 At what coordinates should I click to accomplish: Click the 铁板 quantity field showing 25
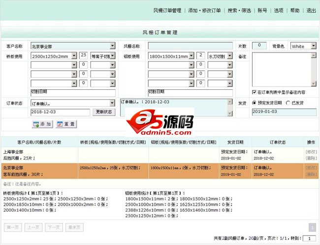pos(84,55)
